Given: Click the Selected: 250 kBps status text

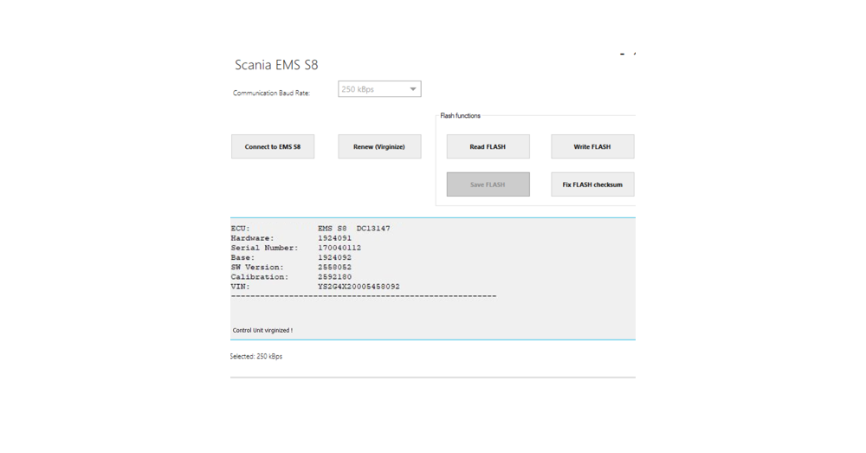Looking at the screenshot, I should coord(256,356).
